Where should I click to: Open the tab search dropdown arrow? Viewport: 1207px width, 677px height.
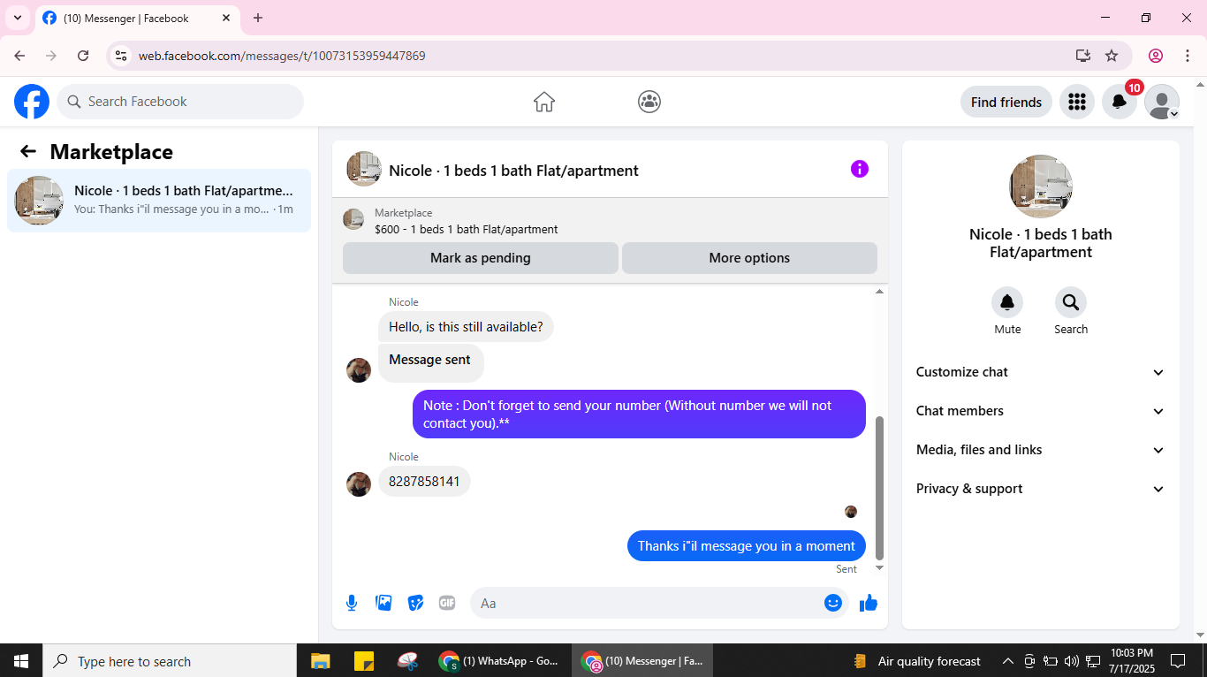pos(18,18)
